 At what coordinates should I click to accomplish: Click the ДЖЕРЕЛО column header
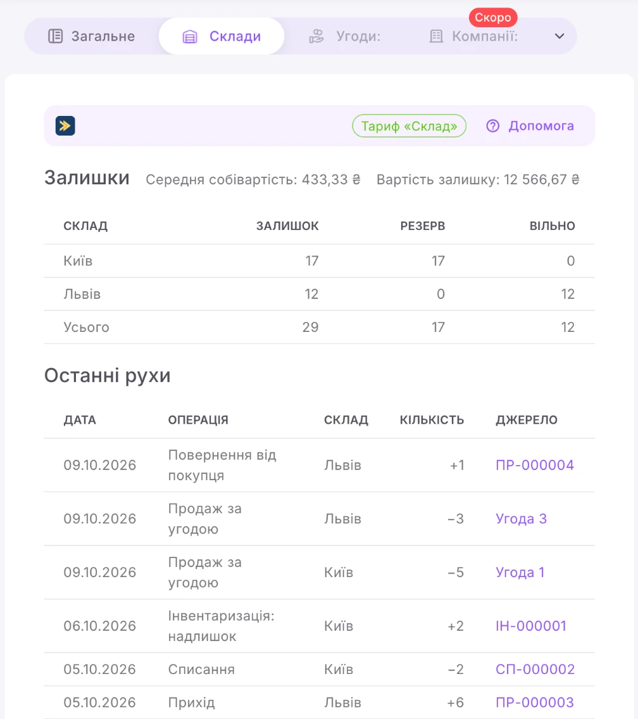(527, 420)
